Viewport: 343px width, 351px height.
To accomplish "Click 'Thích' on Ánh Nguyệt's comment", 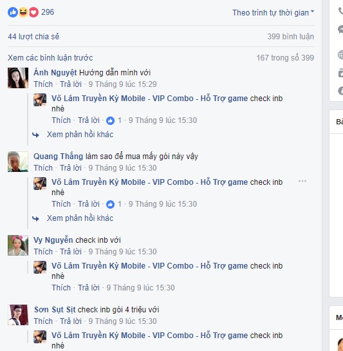I will coord(43,84).
